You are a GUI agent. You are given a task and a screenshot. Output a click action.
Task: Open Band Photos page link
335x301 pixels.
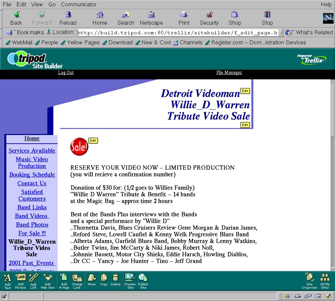(32, 225)
